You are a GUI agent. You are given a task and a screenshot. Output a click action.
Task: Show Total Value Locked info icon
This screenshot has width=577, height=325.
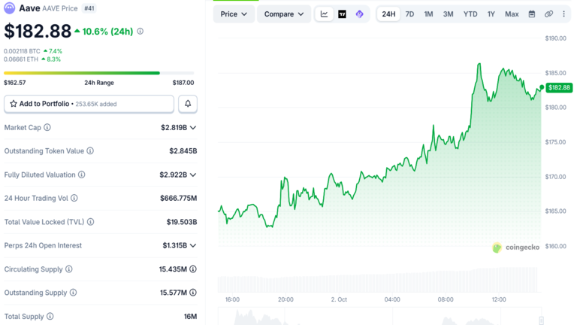pyautogui.click(x=90, y=222)
